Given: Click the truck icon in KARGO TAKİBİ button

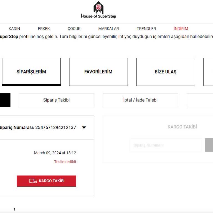Looking at the screenshot, I should (32, 181).
